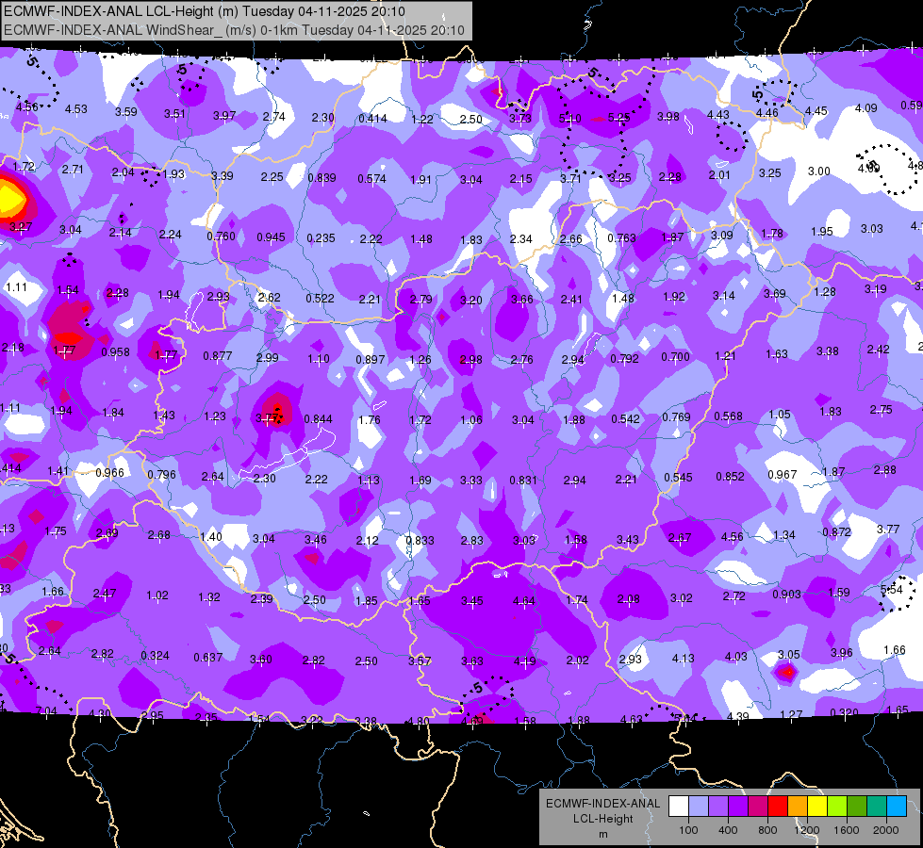Click the red legend swatch
Image resolution: width=923 pixels, height=848 pixels.
click(778, 807)
